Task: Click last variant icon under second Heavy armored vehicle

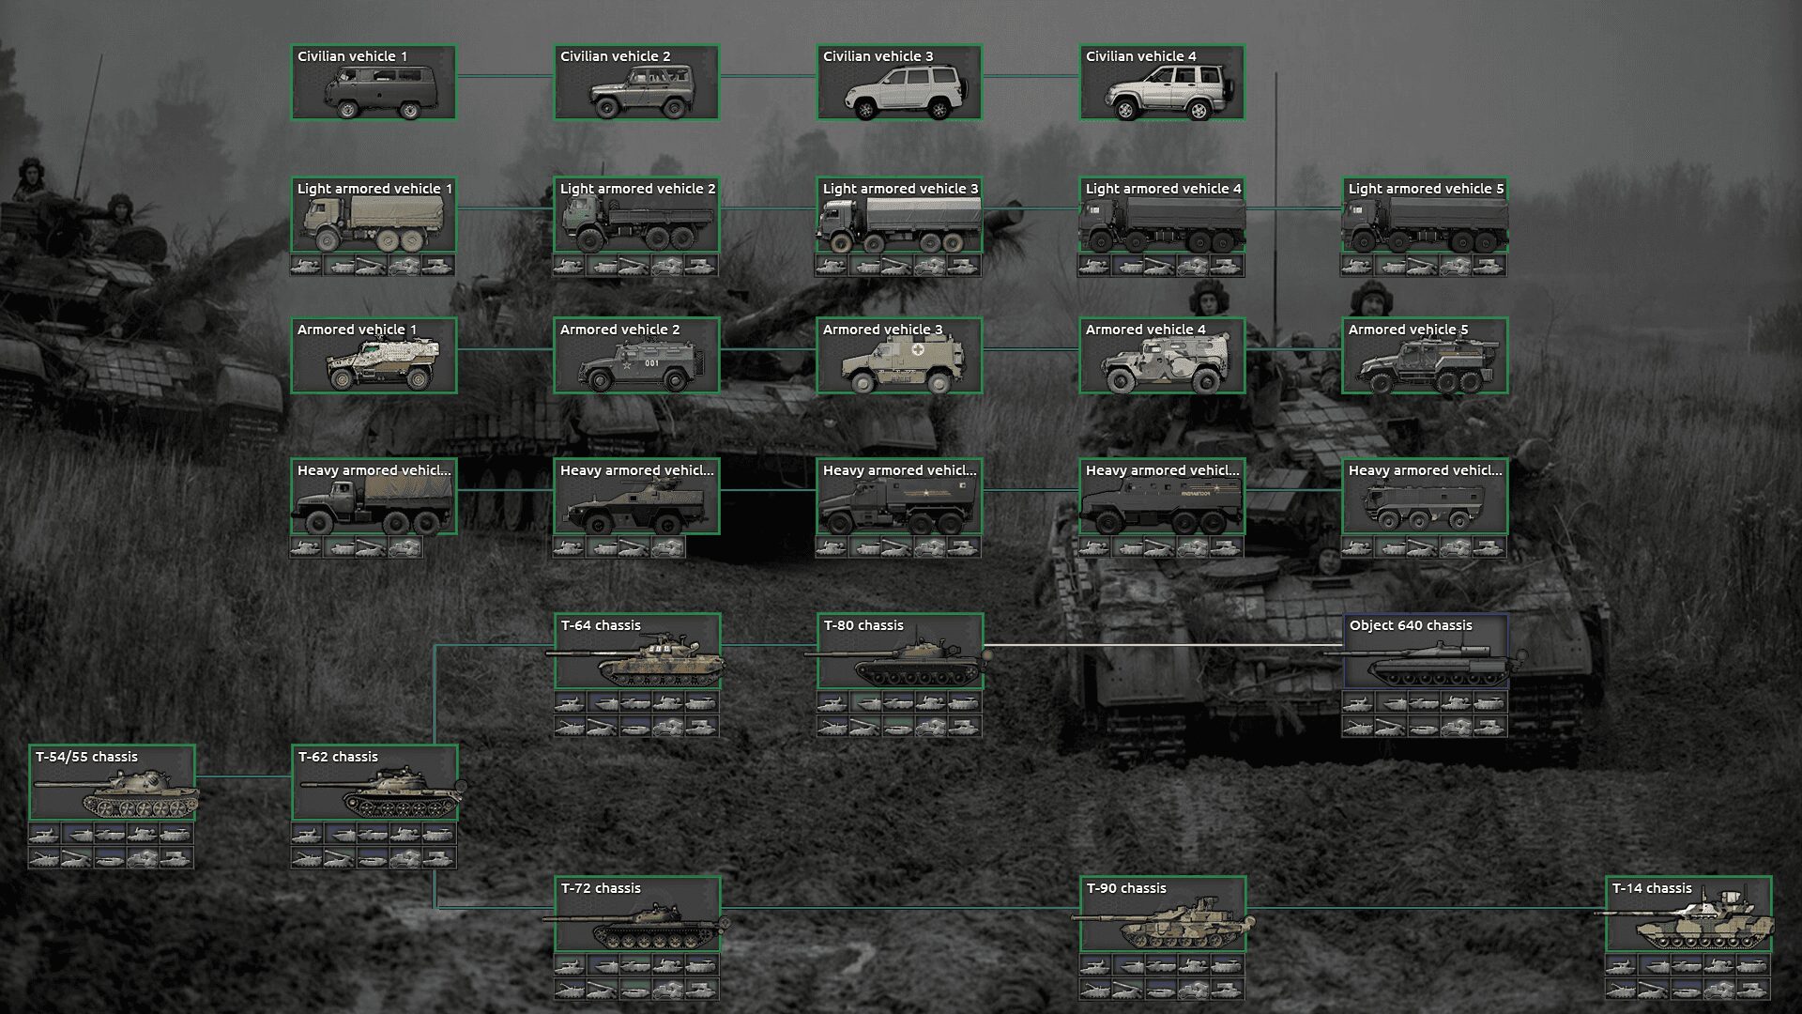Action: [668, 547]
